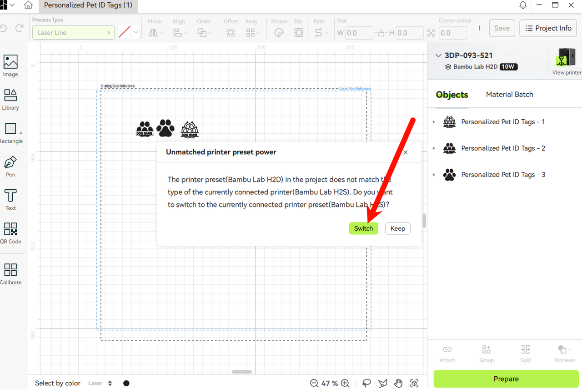Screen dimensions: 582x389
Task: Go to the Home screen icon
Action: click(28, 5)
